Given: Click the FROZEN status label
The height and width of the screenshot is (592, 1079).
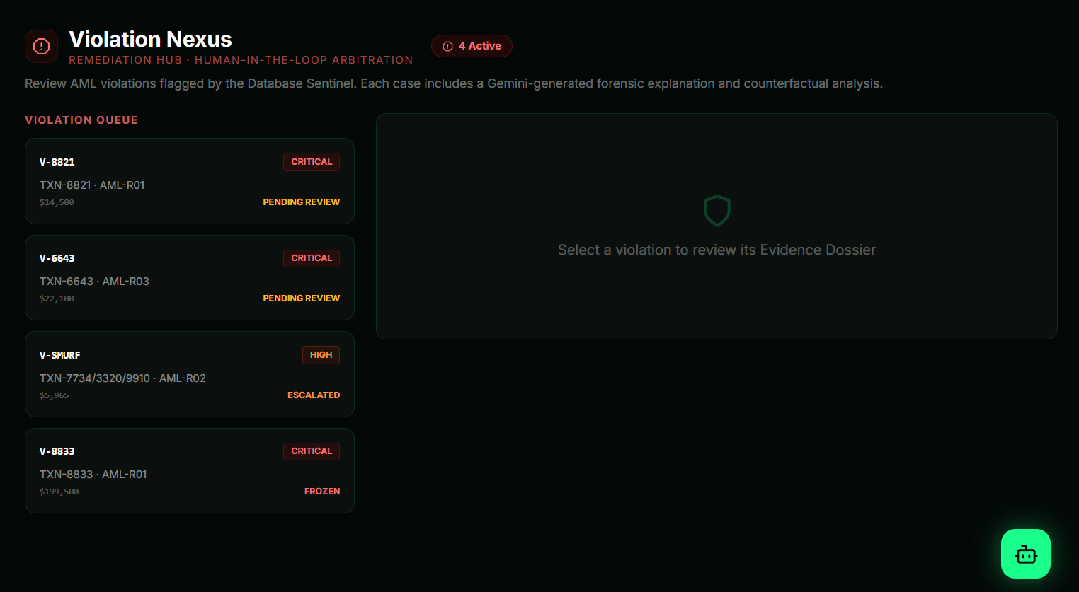Looking at the screenshot, I should [321, 492].
